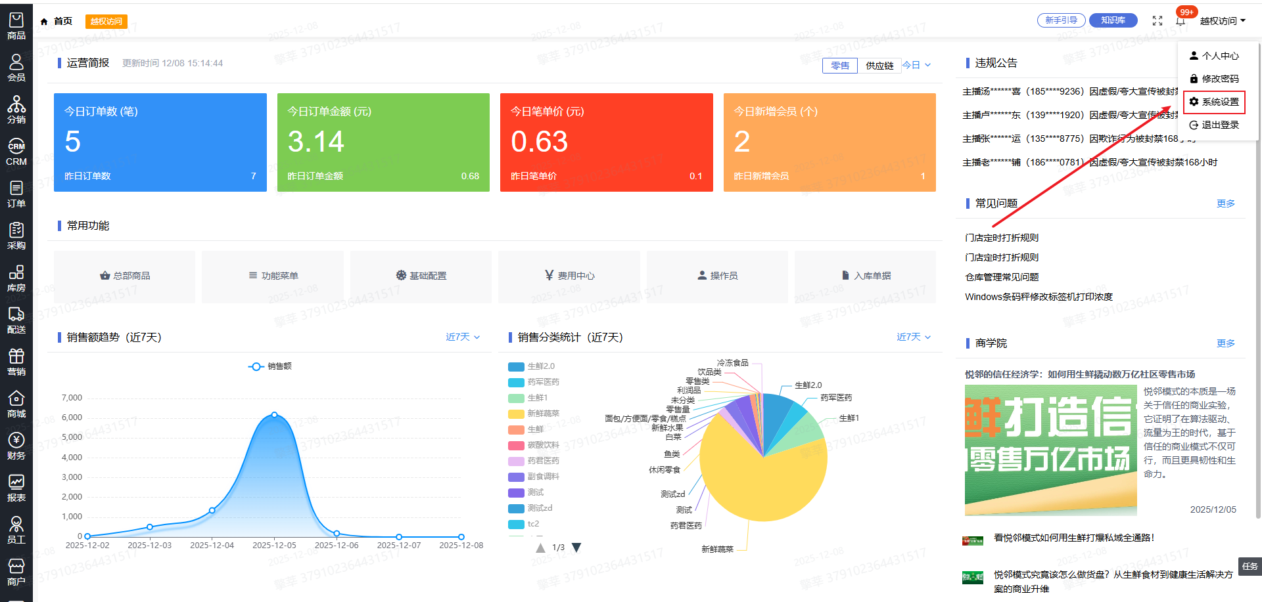Open 更多 link beside 常见问题
This screenshot has width=1262, height=602.
click(x=1225, y=204)
